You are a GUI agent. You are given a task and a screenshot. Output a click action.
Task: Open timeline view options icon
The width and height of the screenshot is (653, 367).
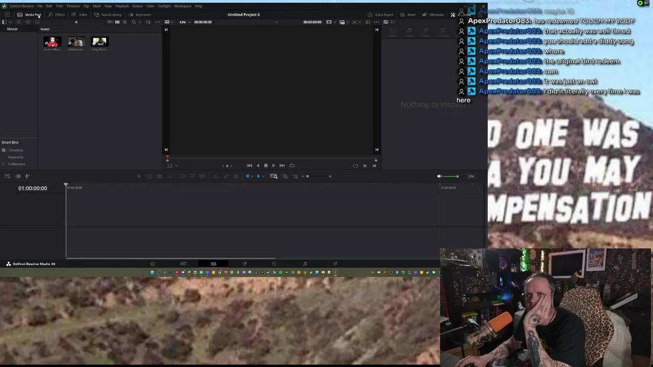click(x=7, y=176)
